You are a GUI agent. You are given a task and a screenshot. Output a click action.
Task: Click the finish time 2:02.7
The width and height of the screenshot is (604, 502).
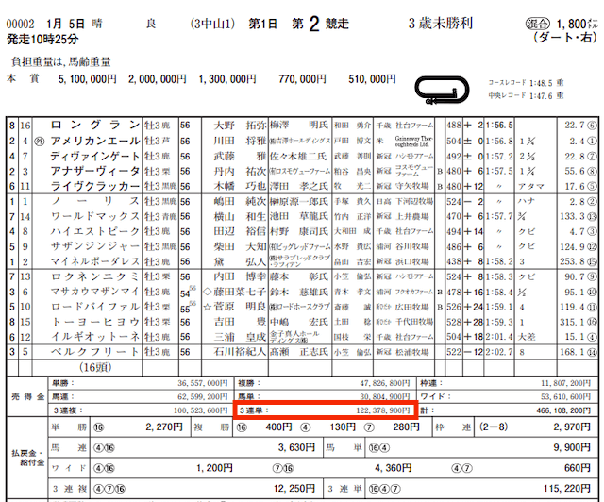point(499,352)
